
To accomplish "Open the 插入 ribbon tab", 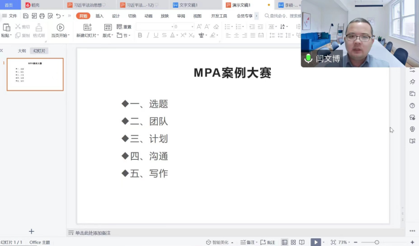I will tap(100, 16).
